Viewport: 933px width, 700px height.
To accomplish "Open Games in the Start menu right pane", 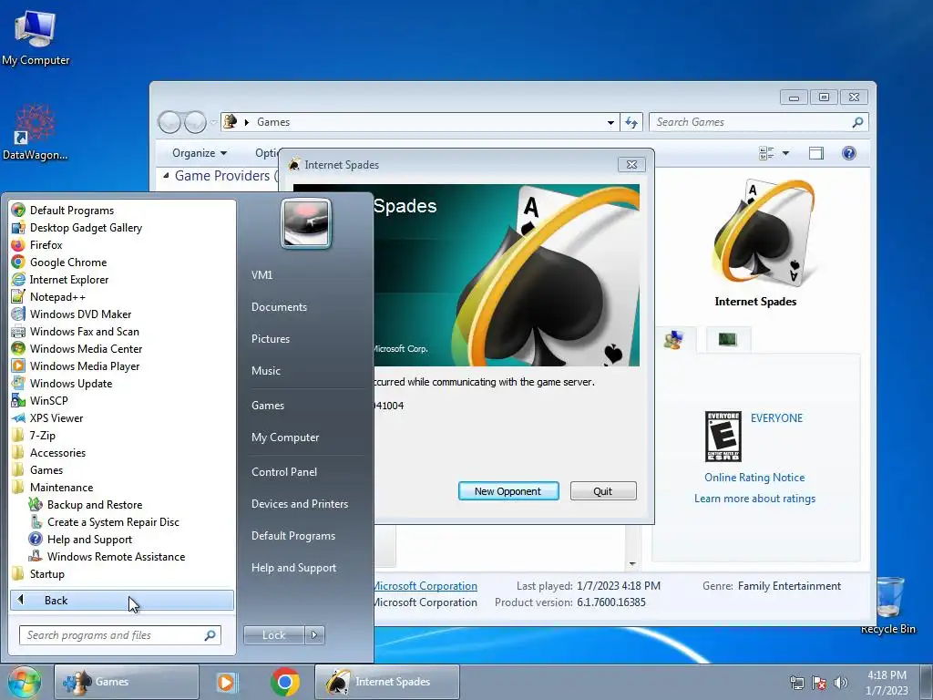I will tap(268, 406).
